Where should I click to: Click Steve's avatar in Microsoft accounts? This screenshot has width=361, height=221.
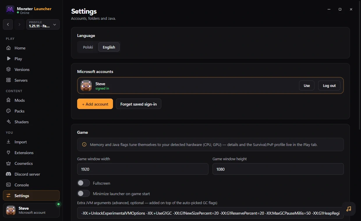click(x=86, y=85)
